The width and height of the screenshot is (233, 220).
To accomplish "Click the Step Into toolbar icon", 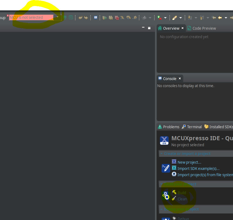I will 122,18.
